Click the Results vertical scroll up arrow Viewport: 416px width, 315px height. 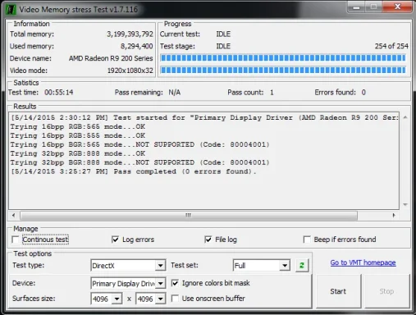click(405, 117)
